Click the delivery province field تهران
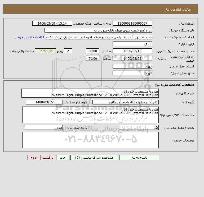 pos(132,66)
